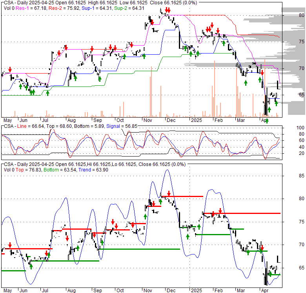Select the High 66.1625 value in upper chart header
Viewport: 306px width, 293px height.
click(x=103, y=3)
